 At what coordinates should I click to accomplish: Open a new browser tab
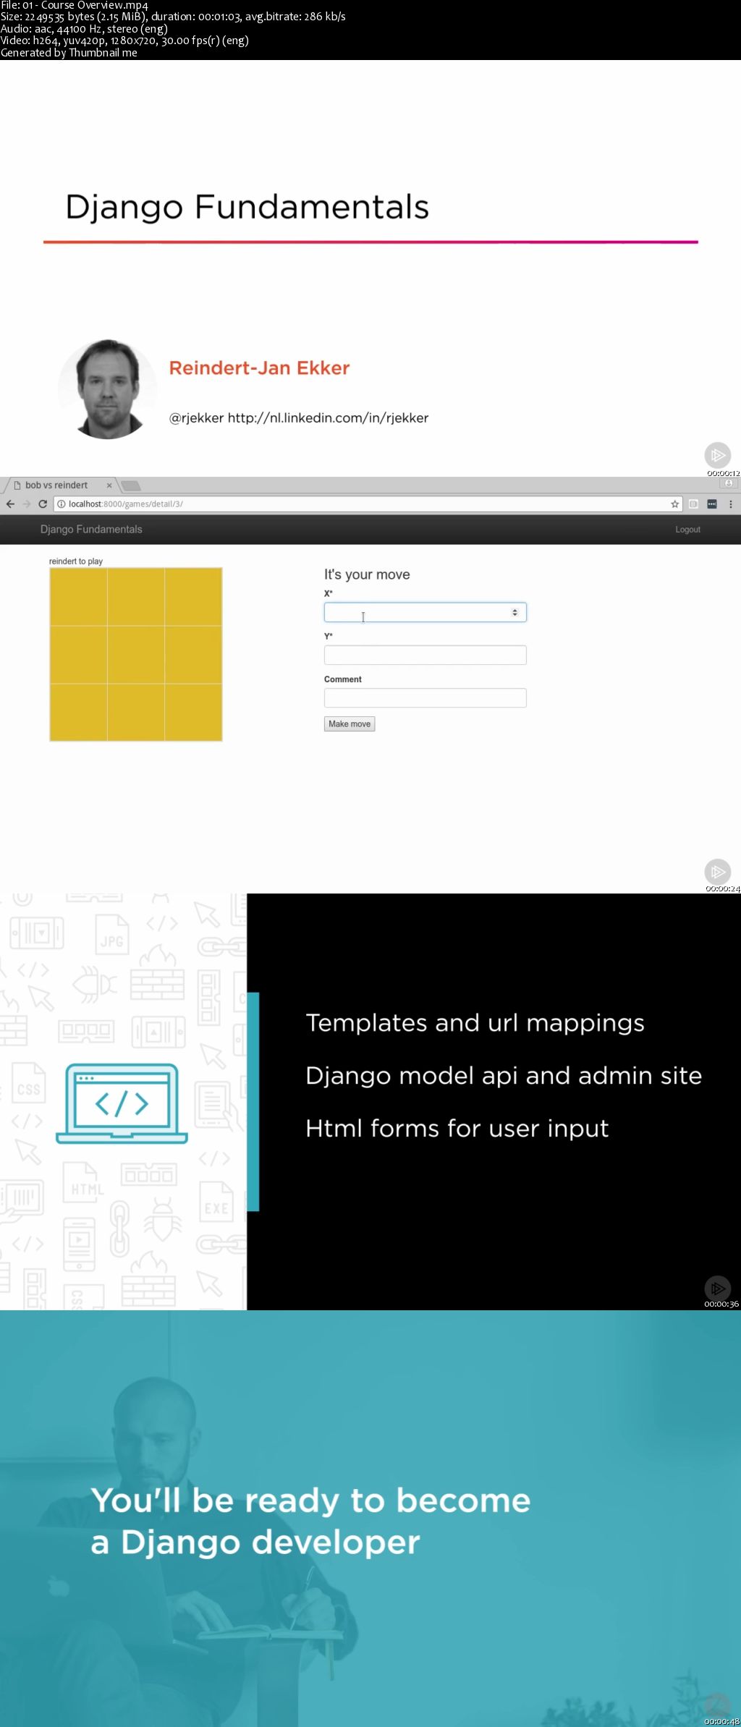131,485
